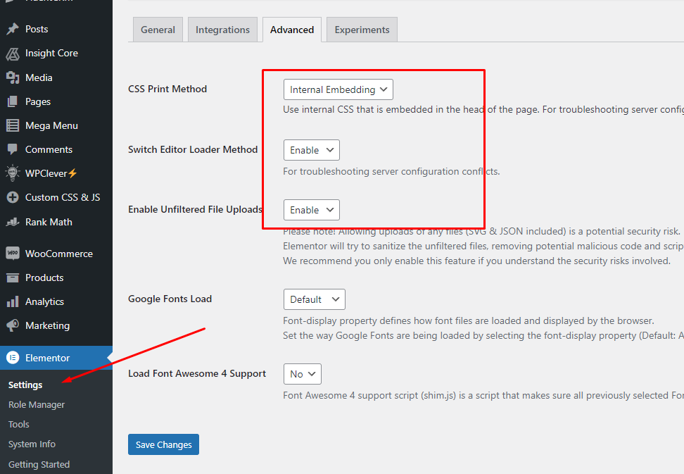Viewport: 684px width, 474px height.
Task: Select the Elementor menu item
Action: tap(56, 358)
